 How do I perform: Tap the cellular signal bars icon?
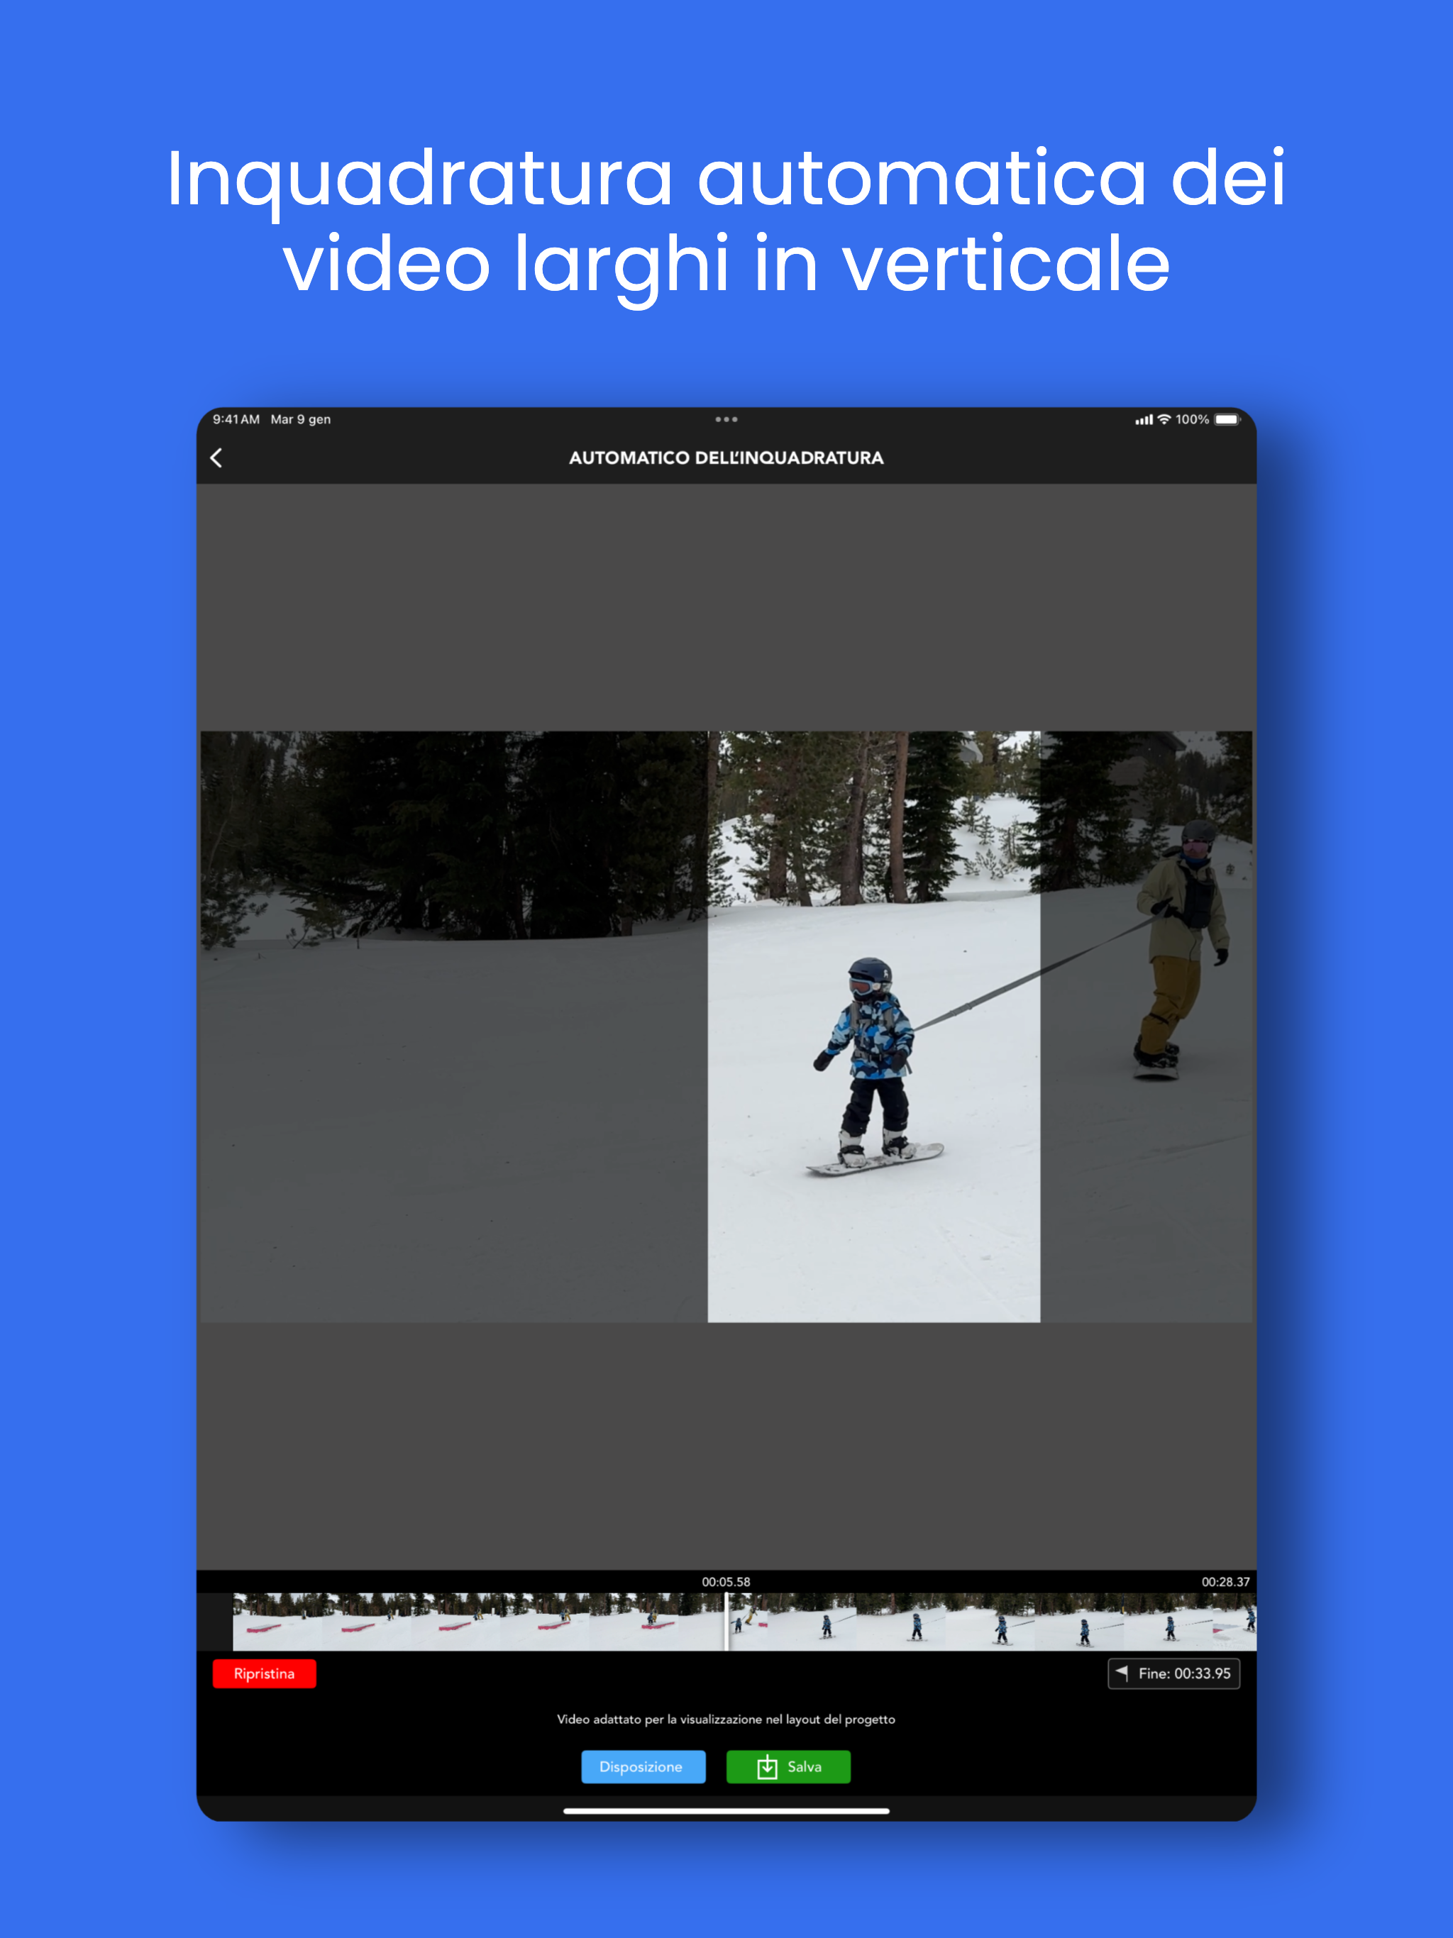1144,421
